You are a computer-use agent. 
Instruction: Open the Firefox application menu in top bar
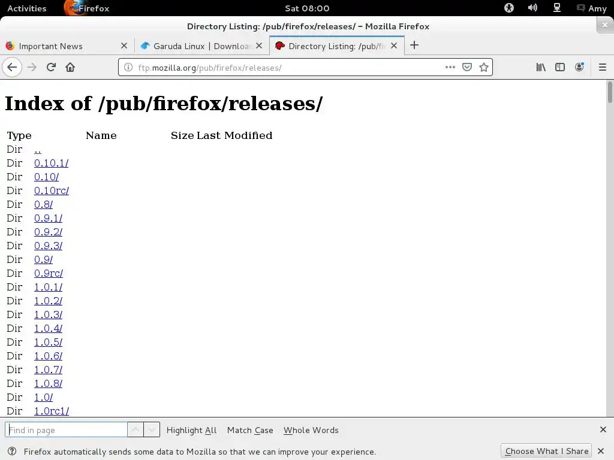[87, 8]
